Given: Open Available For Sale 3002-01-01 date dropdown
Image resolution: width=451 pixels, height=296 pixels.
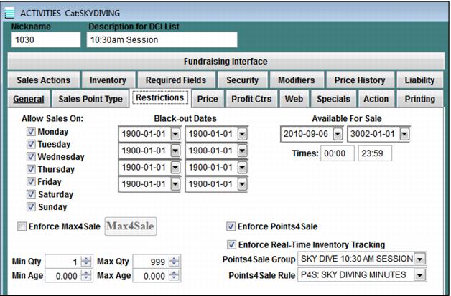Looking at the screenshot, I should click(404, 134).
